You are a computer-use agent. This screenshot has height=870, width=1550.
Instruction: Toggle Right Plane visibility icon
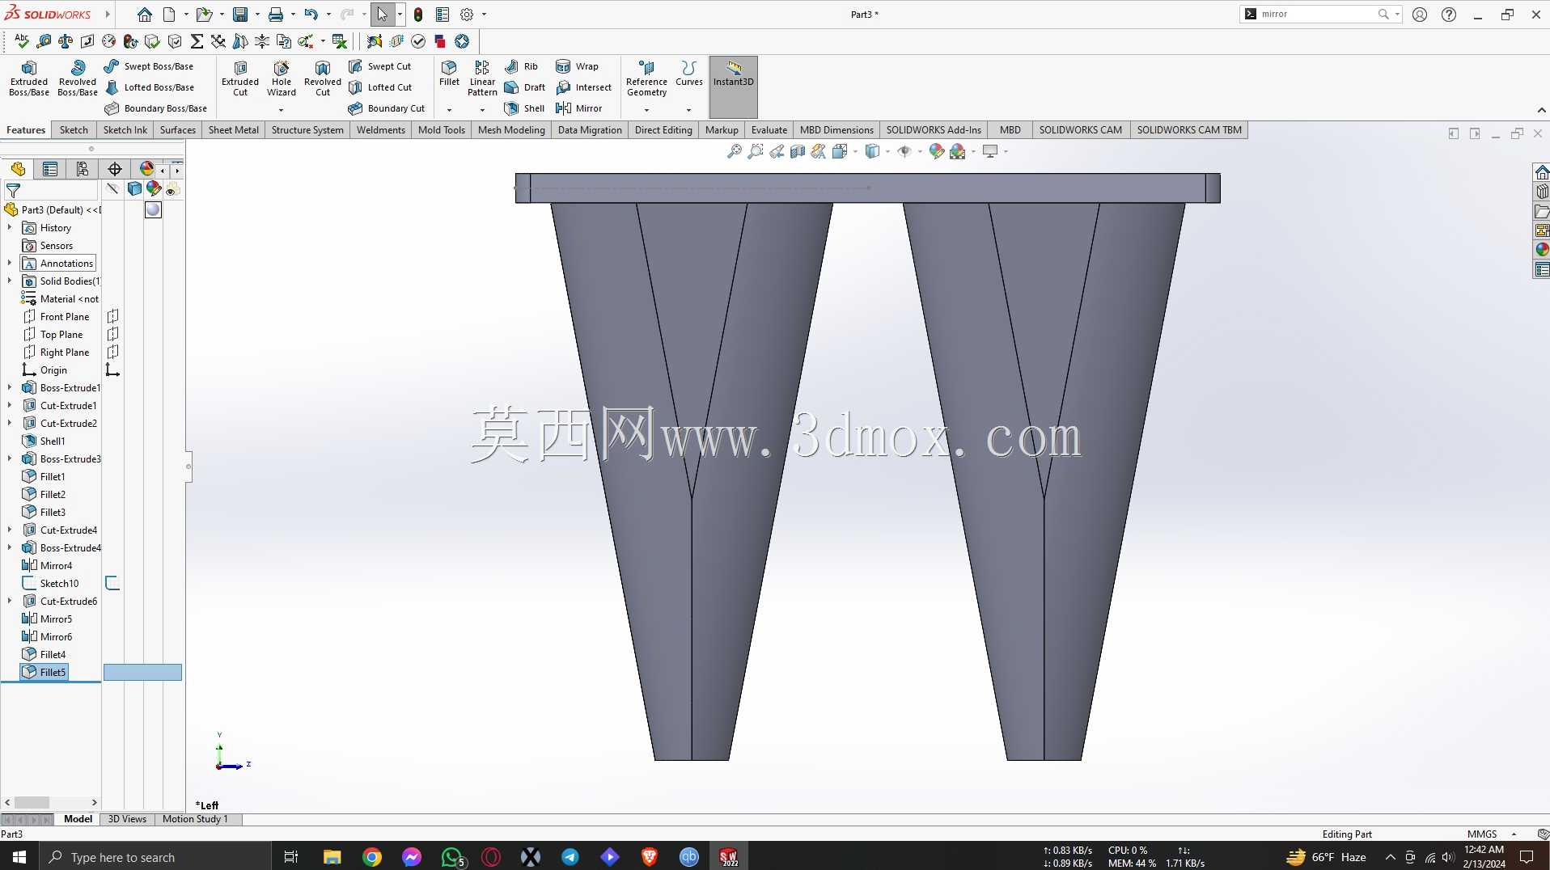(112, 352)
